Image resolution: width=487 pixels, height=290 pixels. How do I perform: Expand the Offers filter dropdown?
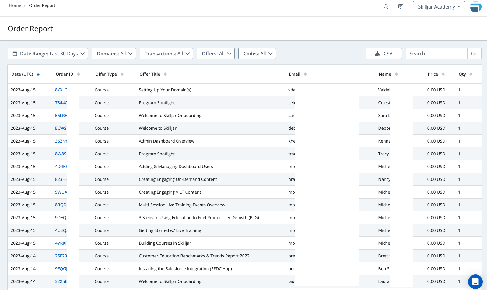[x=215, y=54]
